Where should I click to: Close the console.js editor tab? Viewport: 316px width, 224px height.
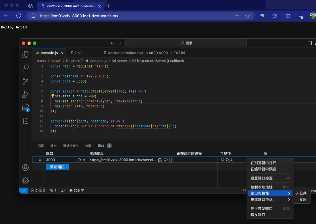(62, 53)
